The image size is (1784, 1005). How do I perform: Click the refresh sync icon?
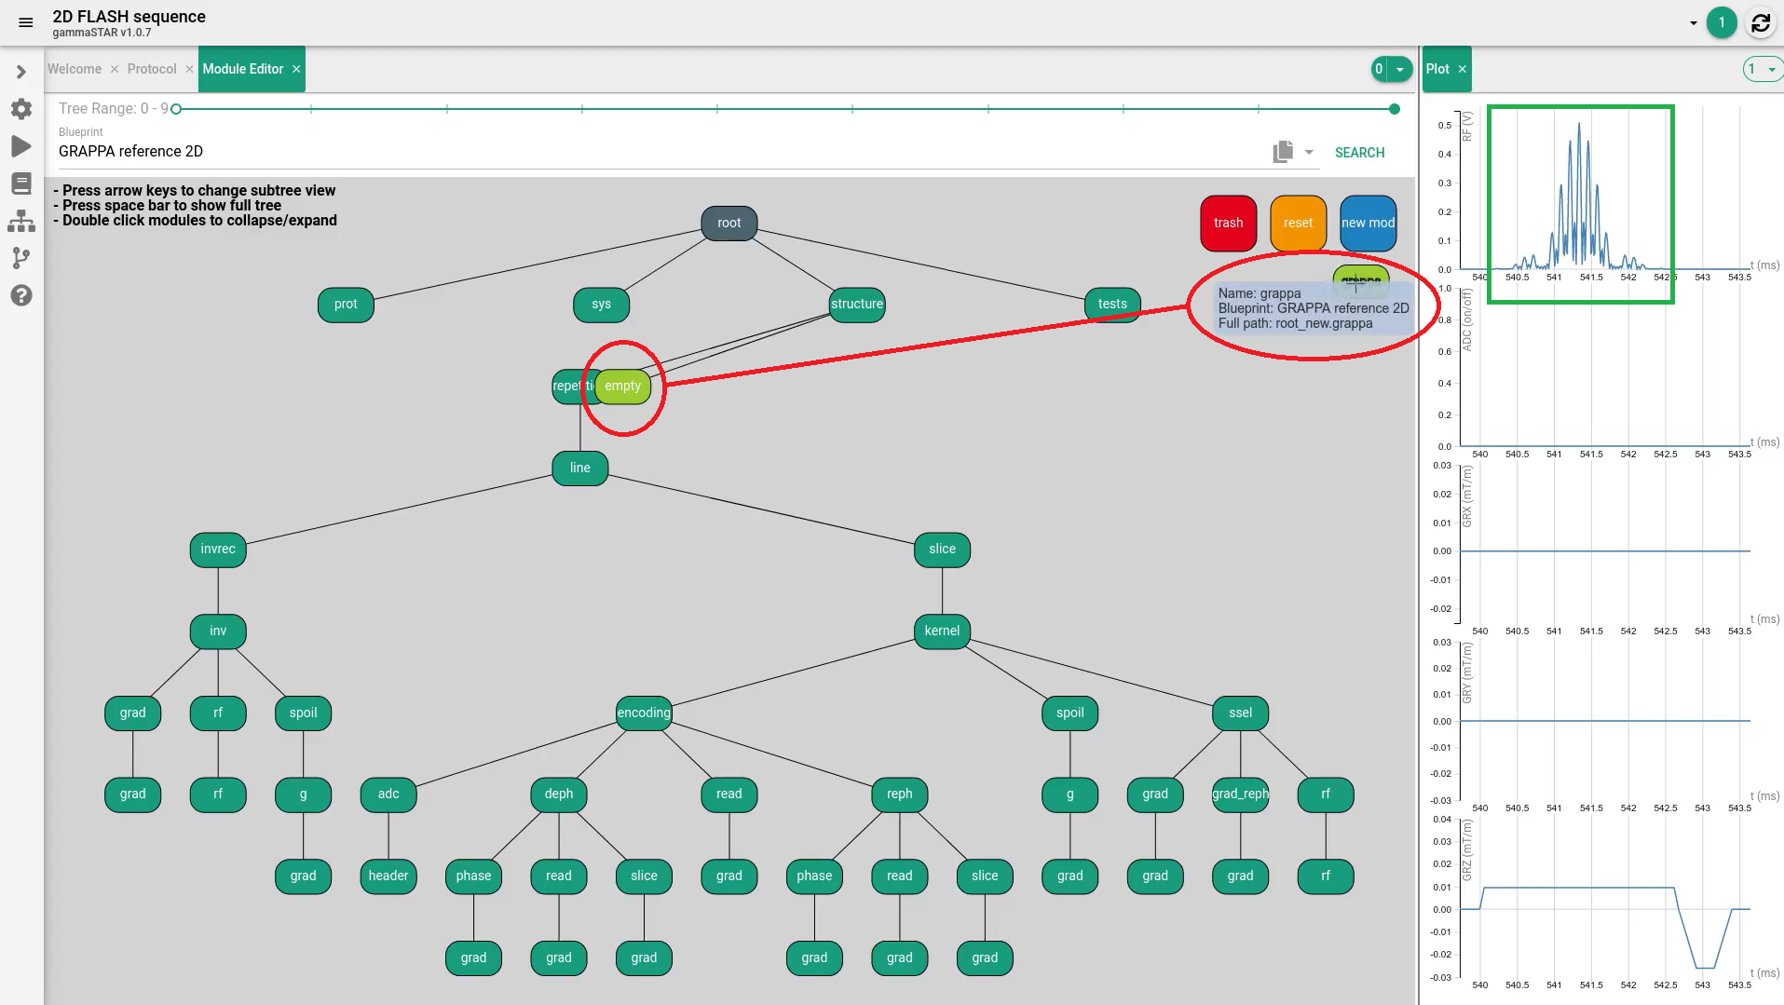point(1760,22)
